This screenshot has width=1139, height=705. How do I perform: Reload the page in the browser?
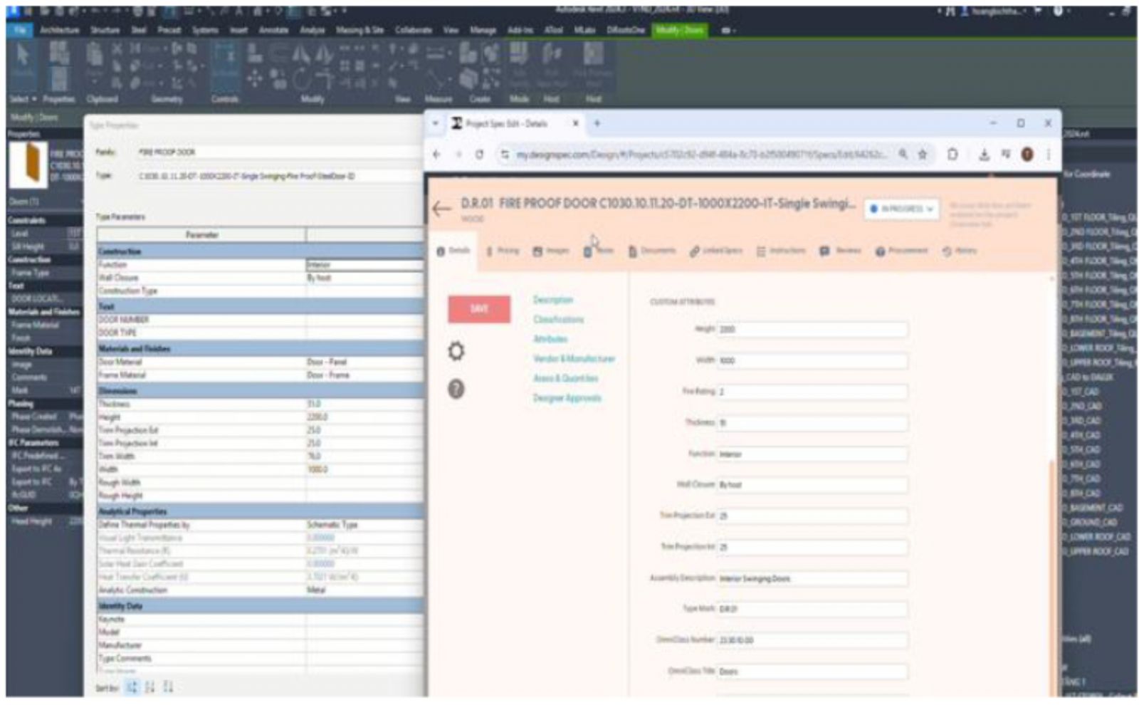coord(480,155)
